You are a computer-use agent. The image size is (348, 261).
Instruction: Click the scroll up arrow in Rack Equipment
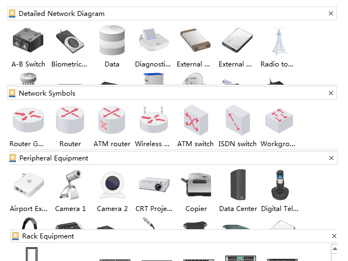click(x=334, y=249)
